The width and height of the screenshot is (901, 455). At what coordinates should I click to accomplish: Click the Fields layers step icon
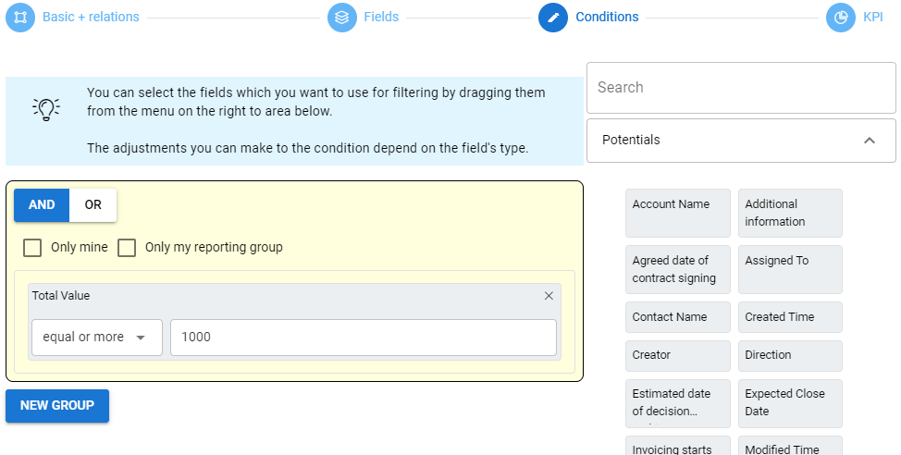(x=342, y=17)
